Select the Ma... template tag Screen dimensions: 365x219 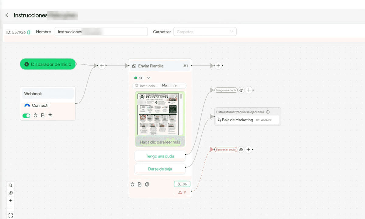166,86
